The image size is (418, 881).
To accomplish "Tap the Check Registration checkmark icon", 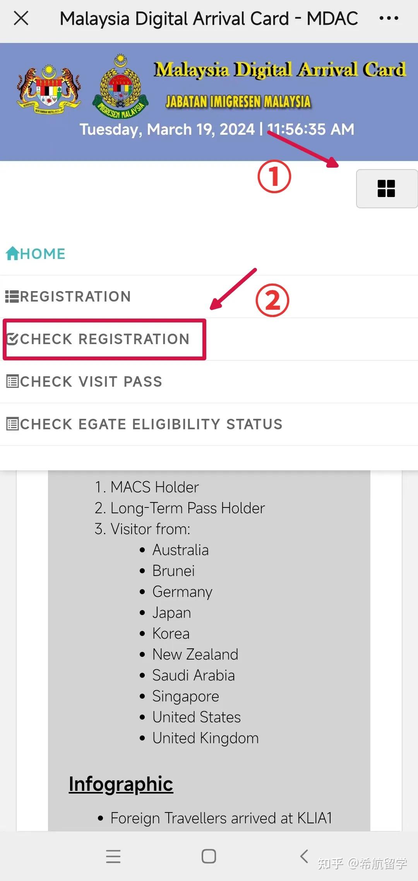I will (x=12, y=339).
